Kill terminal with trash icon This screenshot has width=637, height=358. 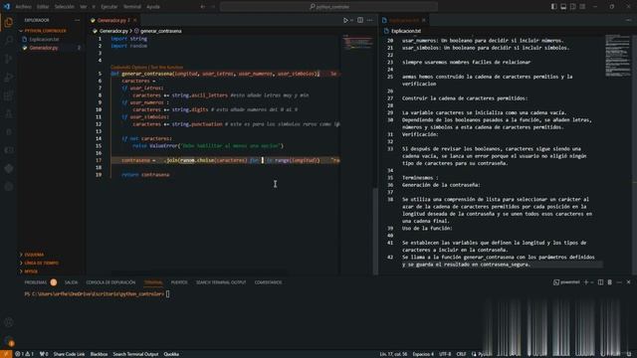point(610,282)
